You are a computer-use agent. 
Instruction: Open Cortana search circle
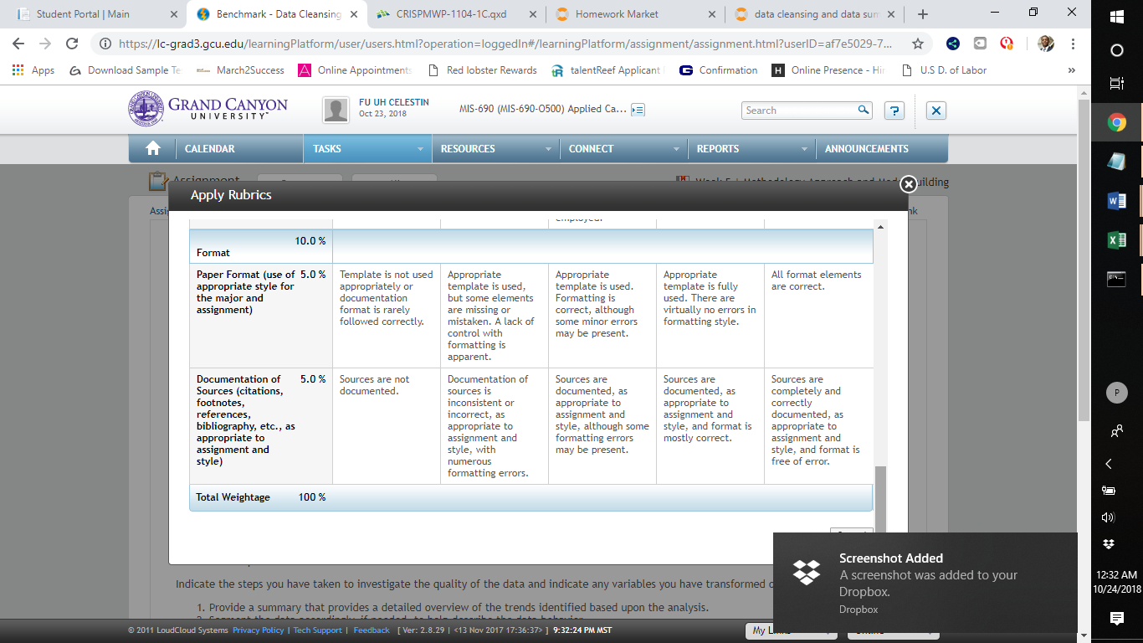1116,50
